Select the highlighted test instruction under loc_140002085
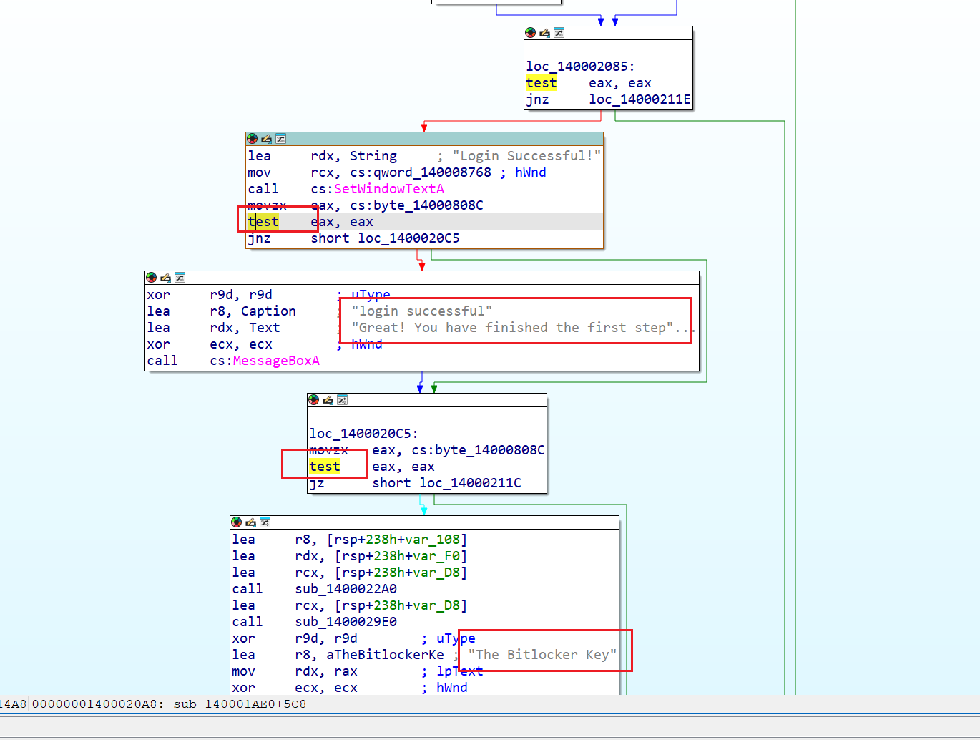 (542, 83)
